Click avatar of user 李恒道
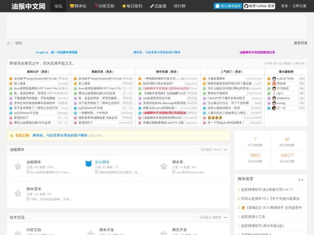 tap(274, 84)
